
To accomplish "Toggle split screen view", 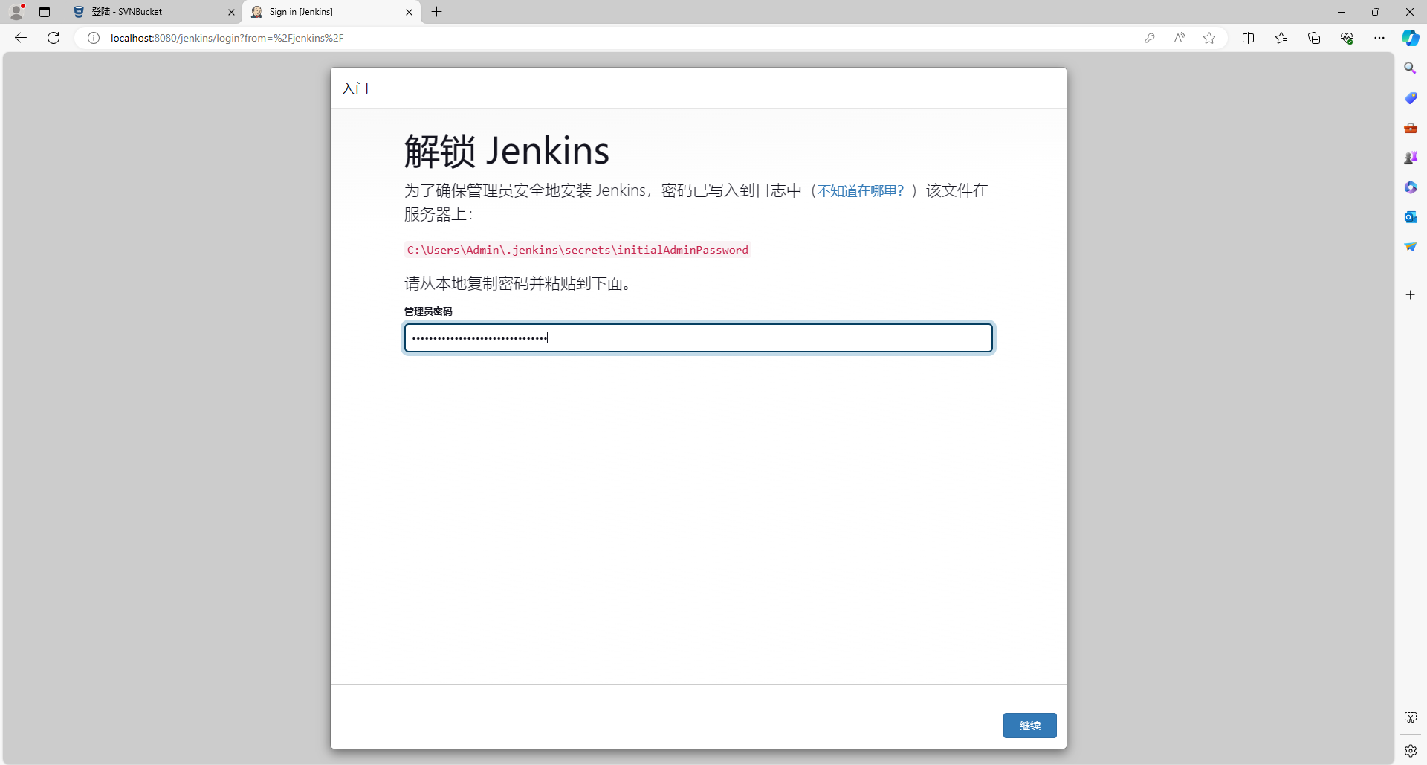I will 1249,38.
